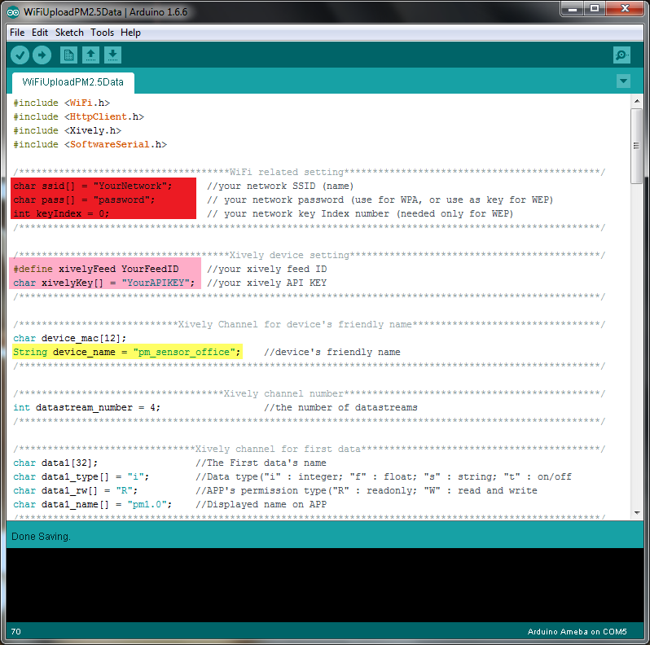
Task: Click 'Xively channel number' comment header
Action: (x=283, y=393)
